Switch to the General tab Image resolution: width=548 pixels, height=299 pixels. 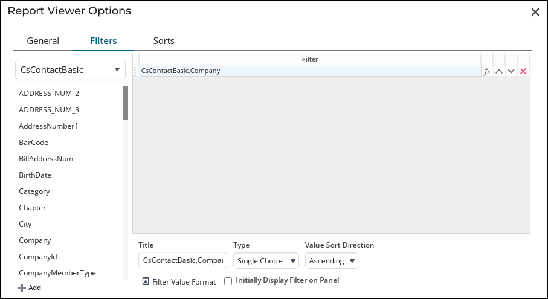[x=43, y=41]
